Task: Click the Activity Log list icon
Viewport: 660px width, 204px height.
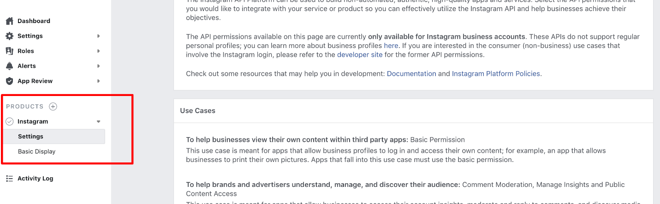Action: (9, 179)
